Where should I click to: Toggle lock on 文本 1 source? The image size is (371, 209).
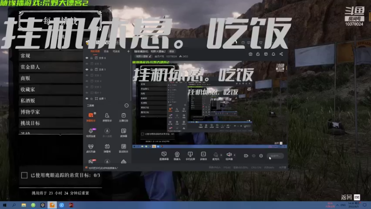pos(91,70)
